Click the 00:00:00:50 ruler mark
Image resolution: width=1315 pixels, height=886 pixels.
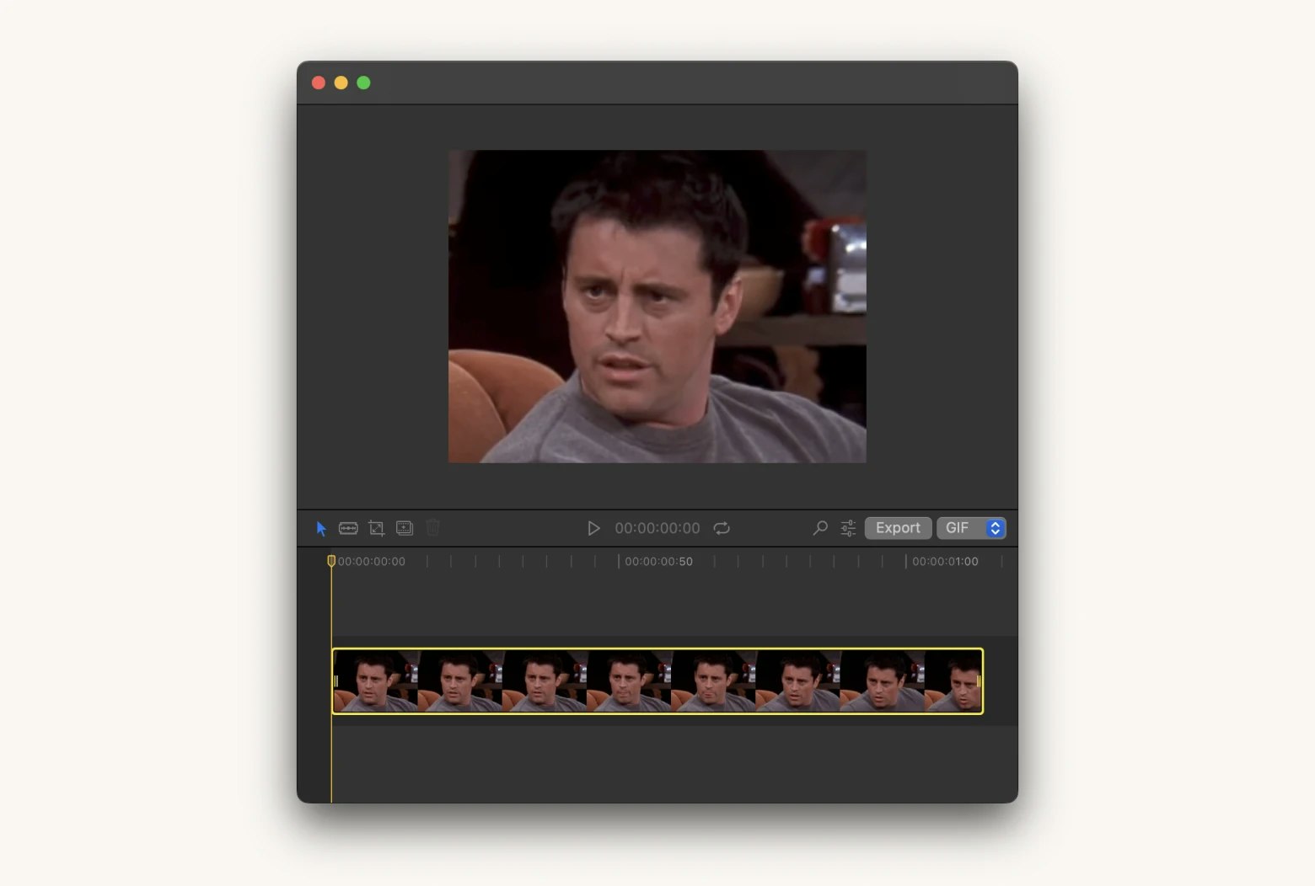click(x=658, y=562)
